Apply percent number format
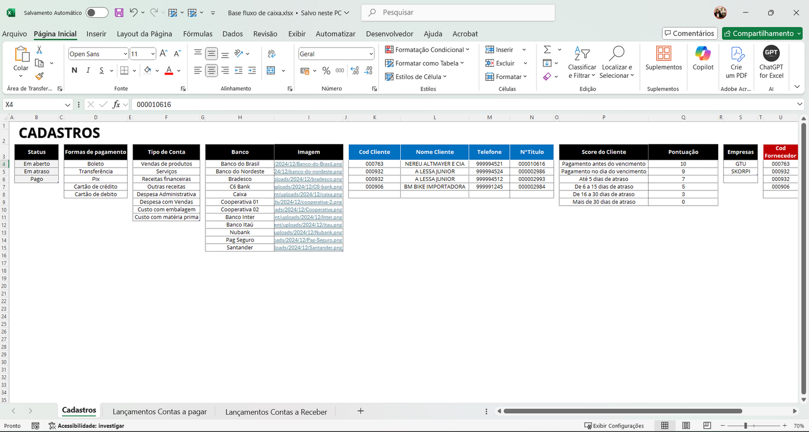Screen dimensions: 809x432 coord(325,71)
